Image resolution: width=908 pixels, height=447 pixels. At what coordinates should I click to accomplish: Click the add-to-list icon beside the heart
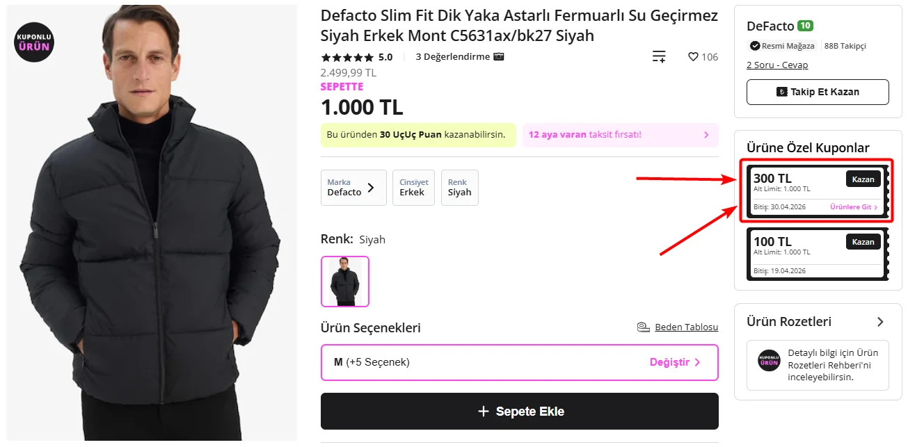tap(658, 57)
